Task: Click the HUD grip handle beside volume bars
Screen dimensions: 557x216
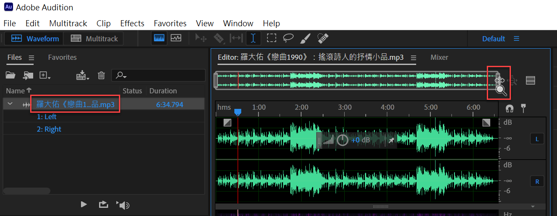Action: pos(319,140)
